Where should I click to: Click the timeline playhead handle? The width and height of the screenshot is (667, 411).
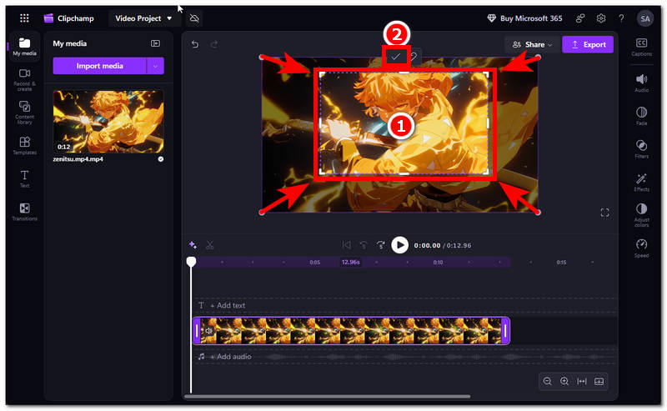point(191,262)
